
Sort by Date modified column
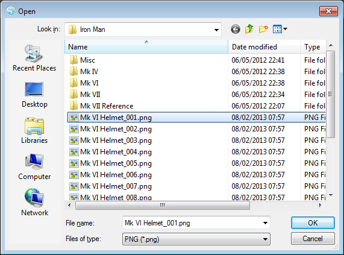pyautogui.click(x=264, y=47)
